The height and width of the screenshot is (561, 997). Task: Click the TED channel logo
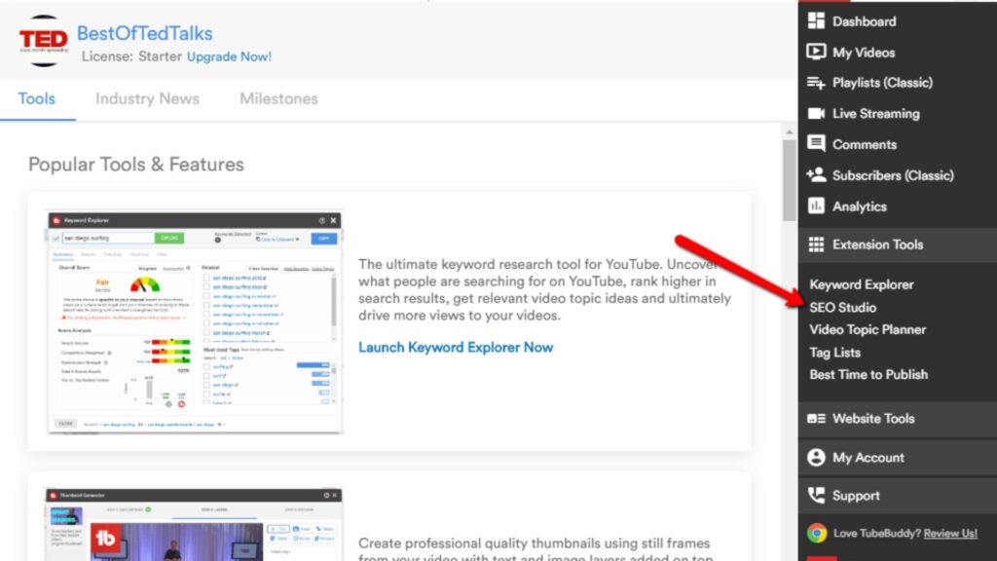[43, 41]
